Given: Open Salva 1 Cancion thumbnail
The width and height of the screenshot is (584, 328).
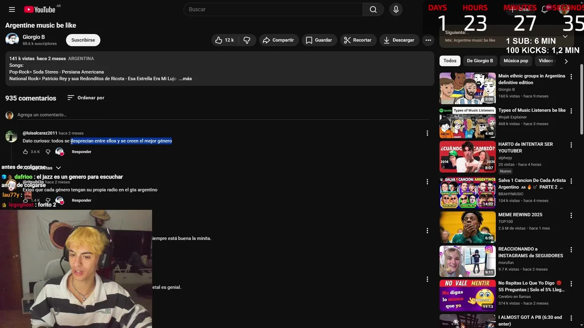Looking at the screenshot, I should tap(468, 193).
